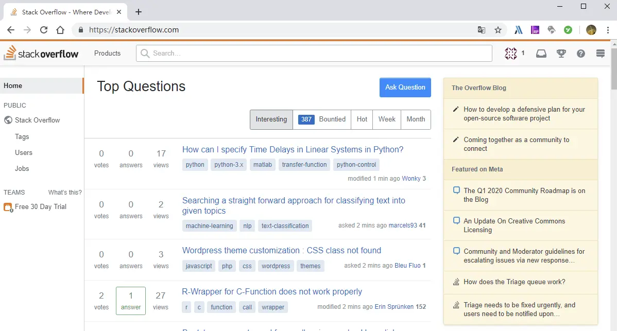Open user marcels93's profile link
617x331 pixels.
[403, 225]
